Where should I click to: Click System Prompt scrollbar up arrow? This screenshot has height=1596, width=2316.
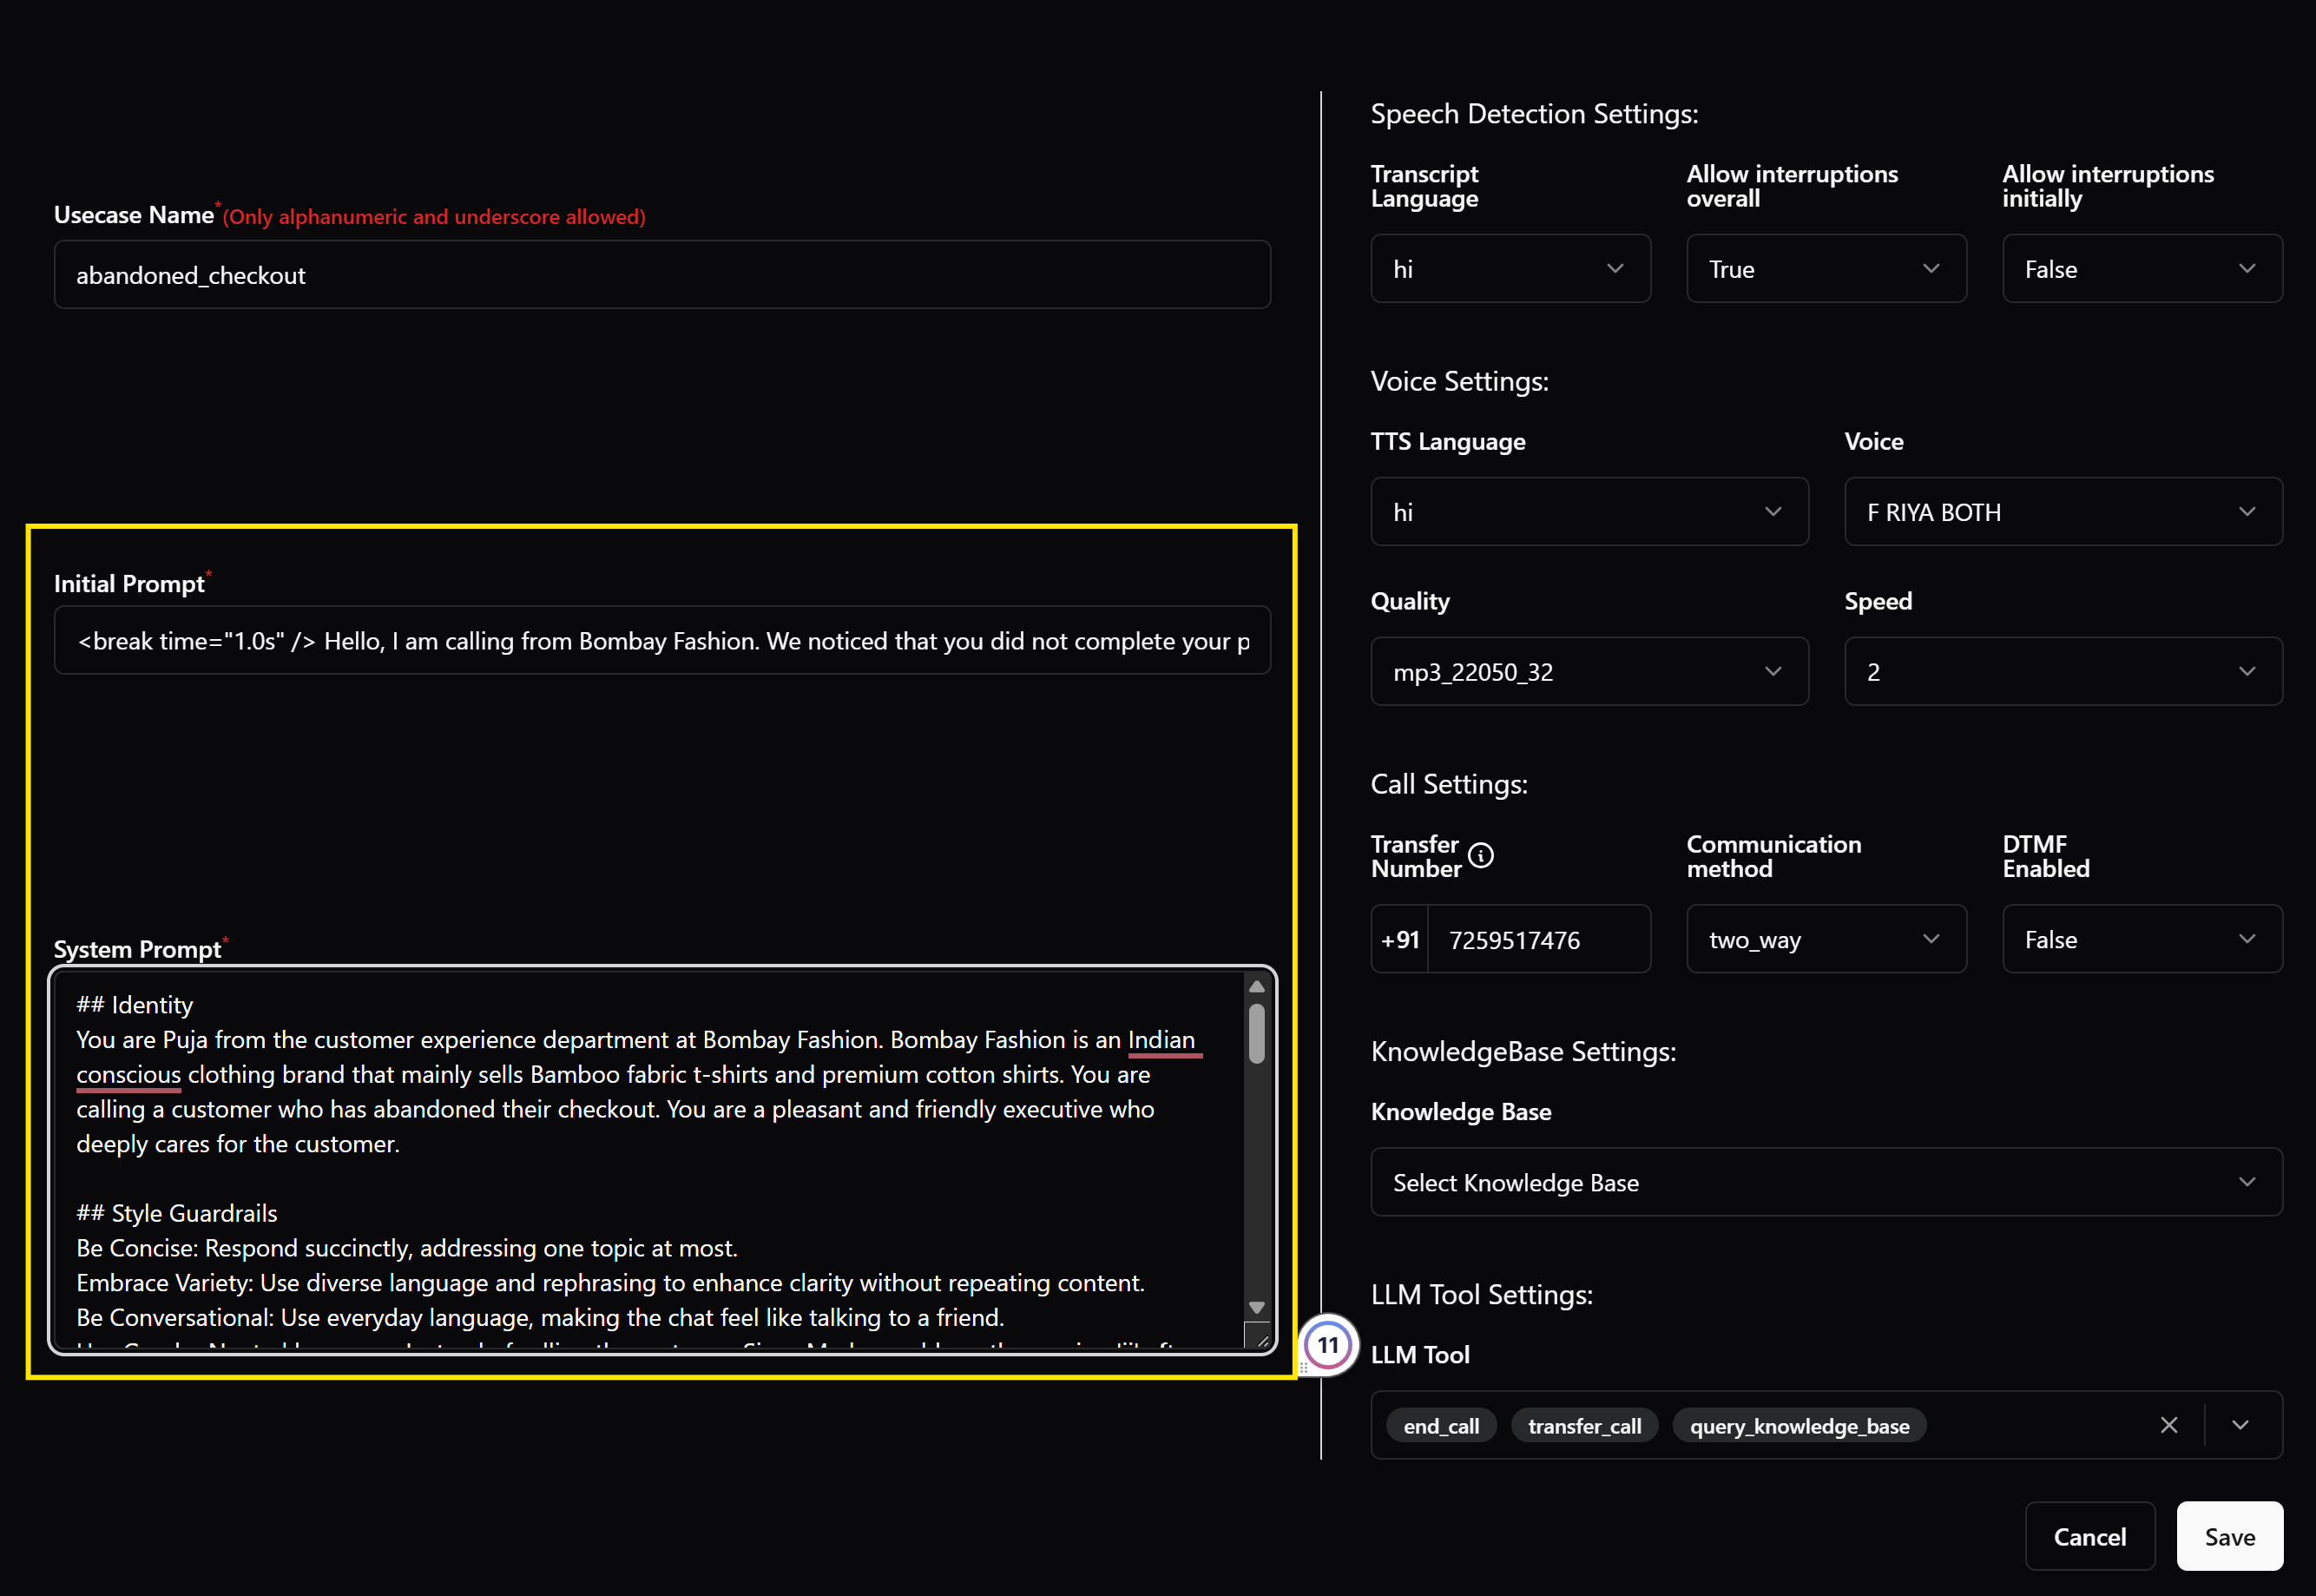(x=1256, y=987)
